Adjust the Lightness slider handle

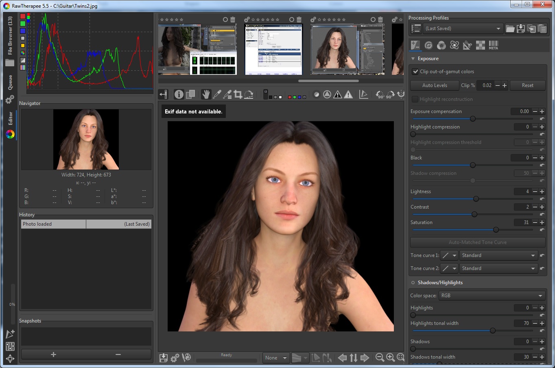pyautogui.click(x=476, y=199)
